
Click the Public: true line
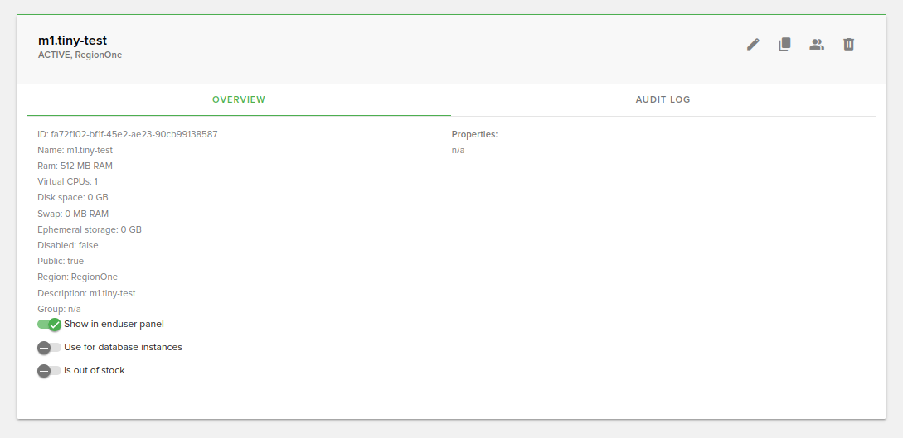61,261
